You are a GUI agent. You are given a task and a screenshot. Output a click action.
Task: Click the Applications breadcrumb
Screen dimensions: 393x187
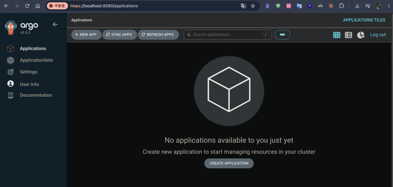coord(82,20)
